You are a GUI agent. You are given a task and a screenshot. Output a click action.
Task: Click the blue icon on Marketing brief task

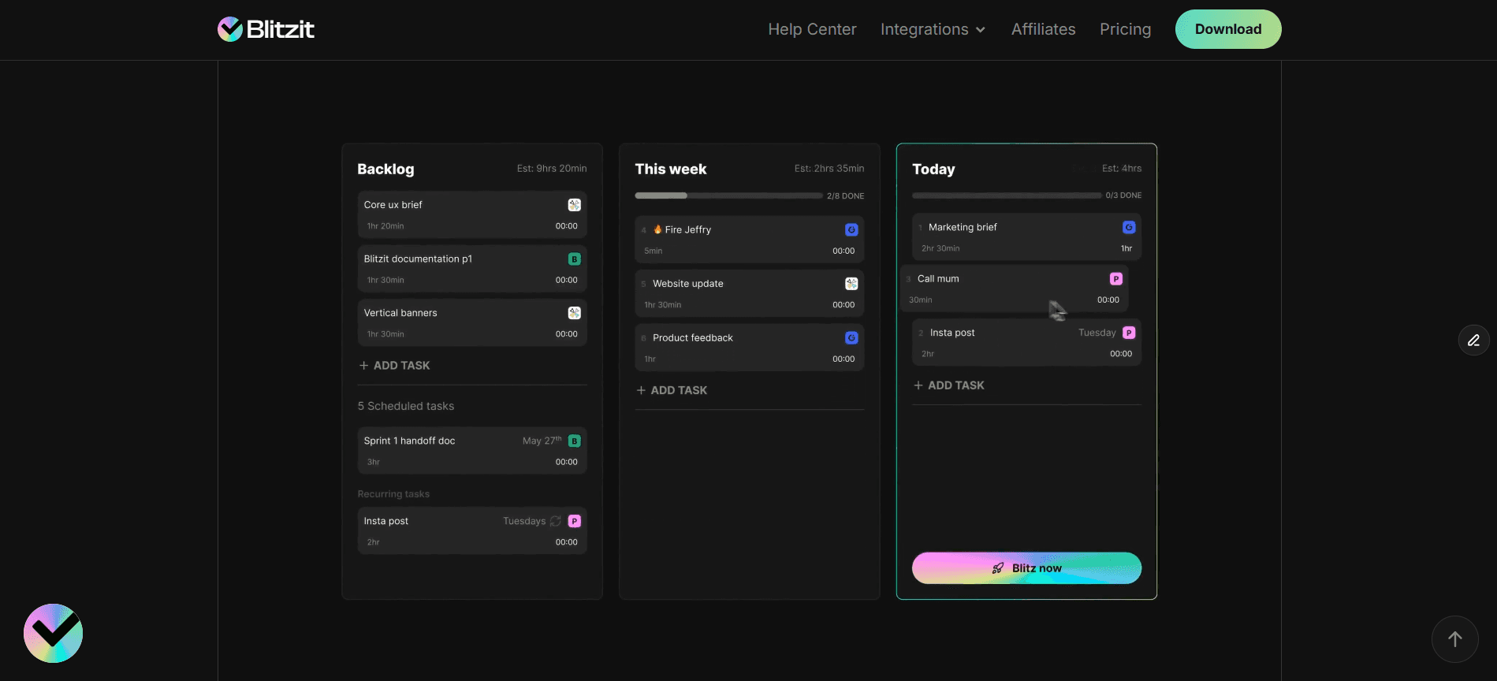[x=1129, y=227]
